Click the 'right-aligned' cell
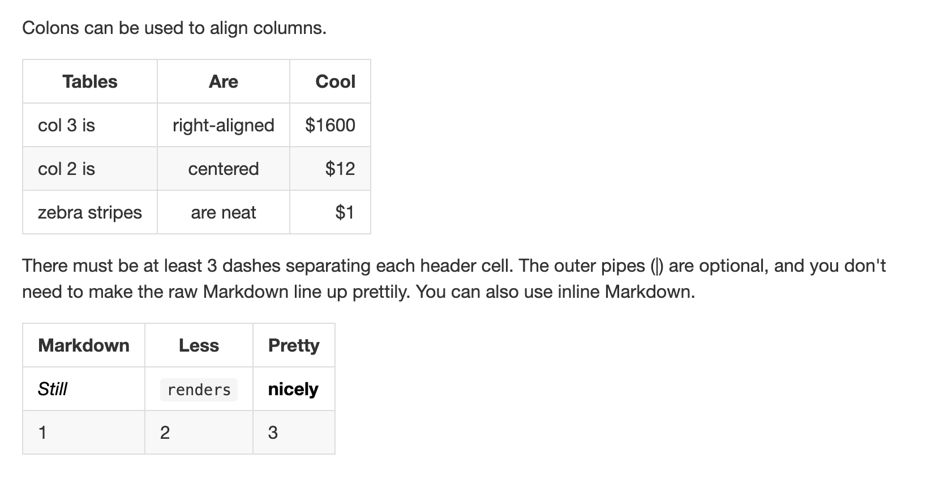The image size is (927, 479). [x=224, y=125]
